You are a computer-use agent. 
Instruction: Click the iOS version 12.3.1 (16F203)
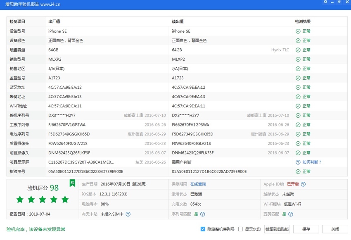[113, 194]
